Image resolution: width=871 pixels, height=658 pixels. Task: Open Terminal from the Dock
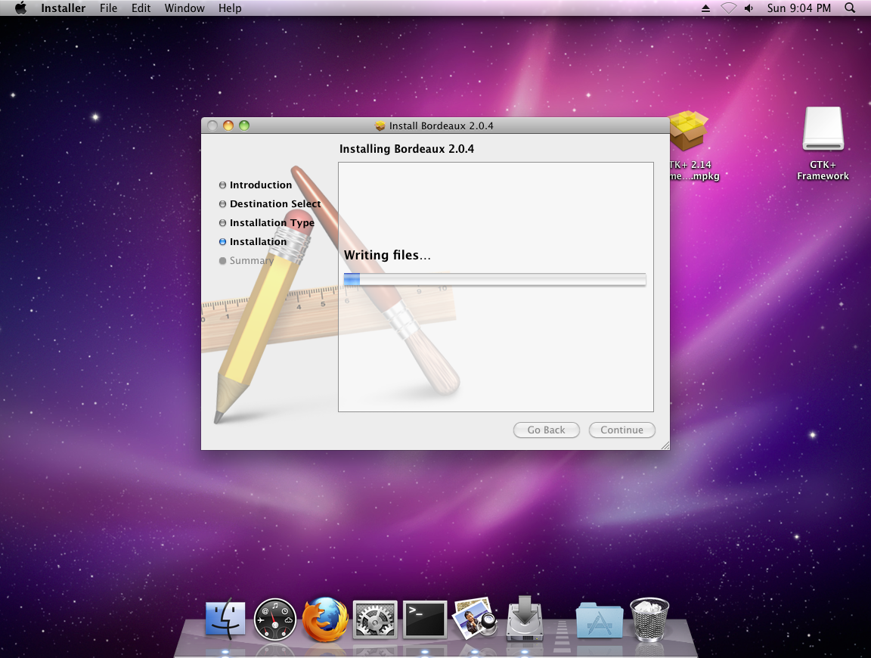tap(425, 619)
